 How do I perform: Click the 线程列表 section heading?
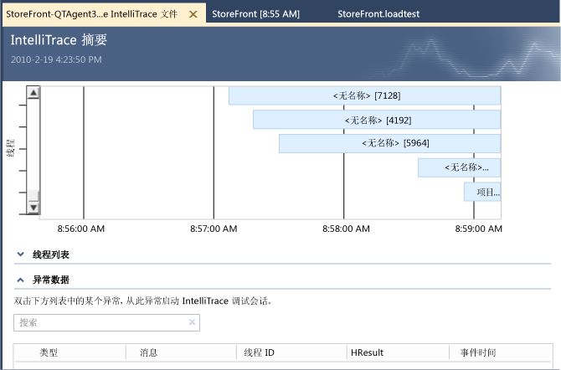click(51, 254)
